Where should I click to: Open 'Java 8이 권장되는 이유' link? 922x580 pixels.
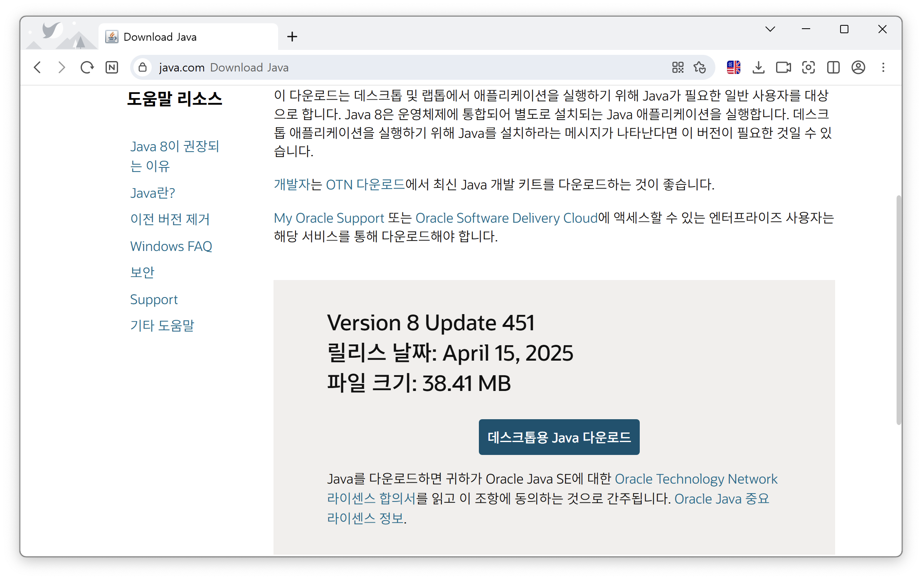tap(175, 156)
